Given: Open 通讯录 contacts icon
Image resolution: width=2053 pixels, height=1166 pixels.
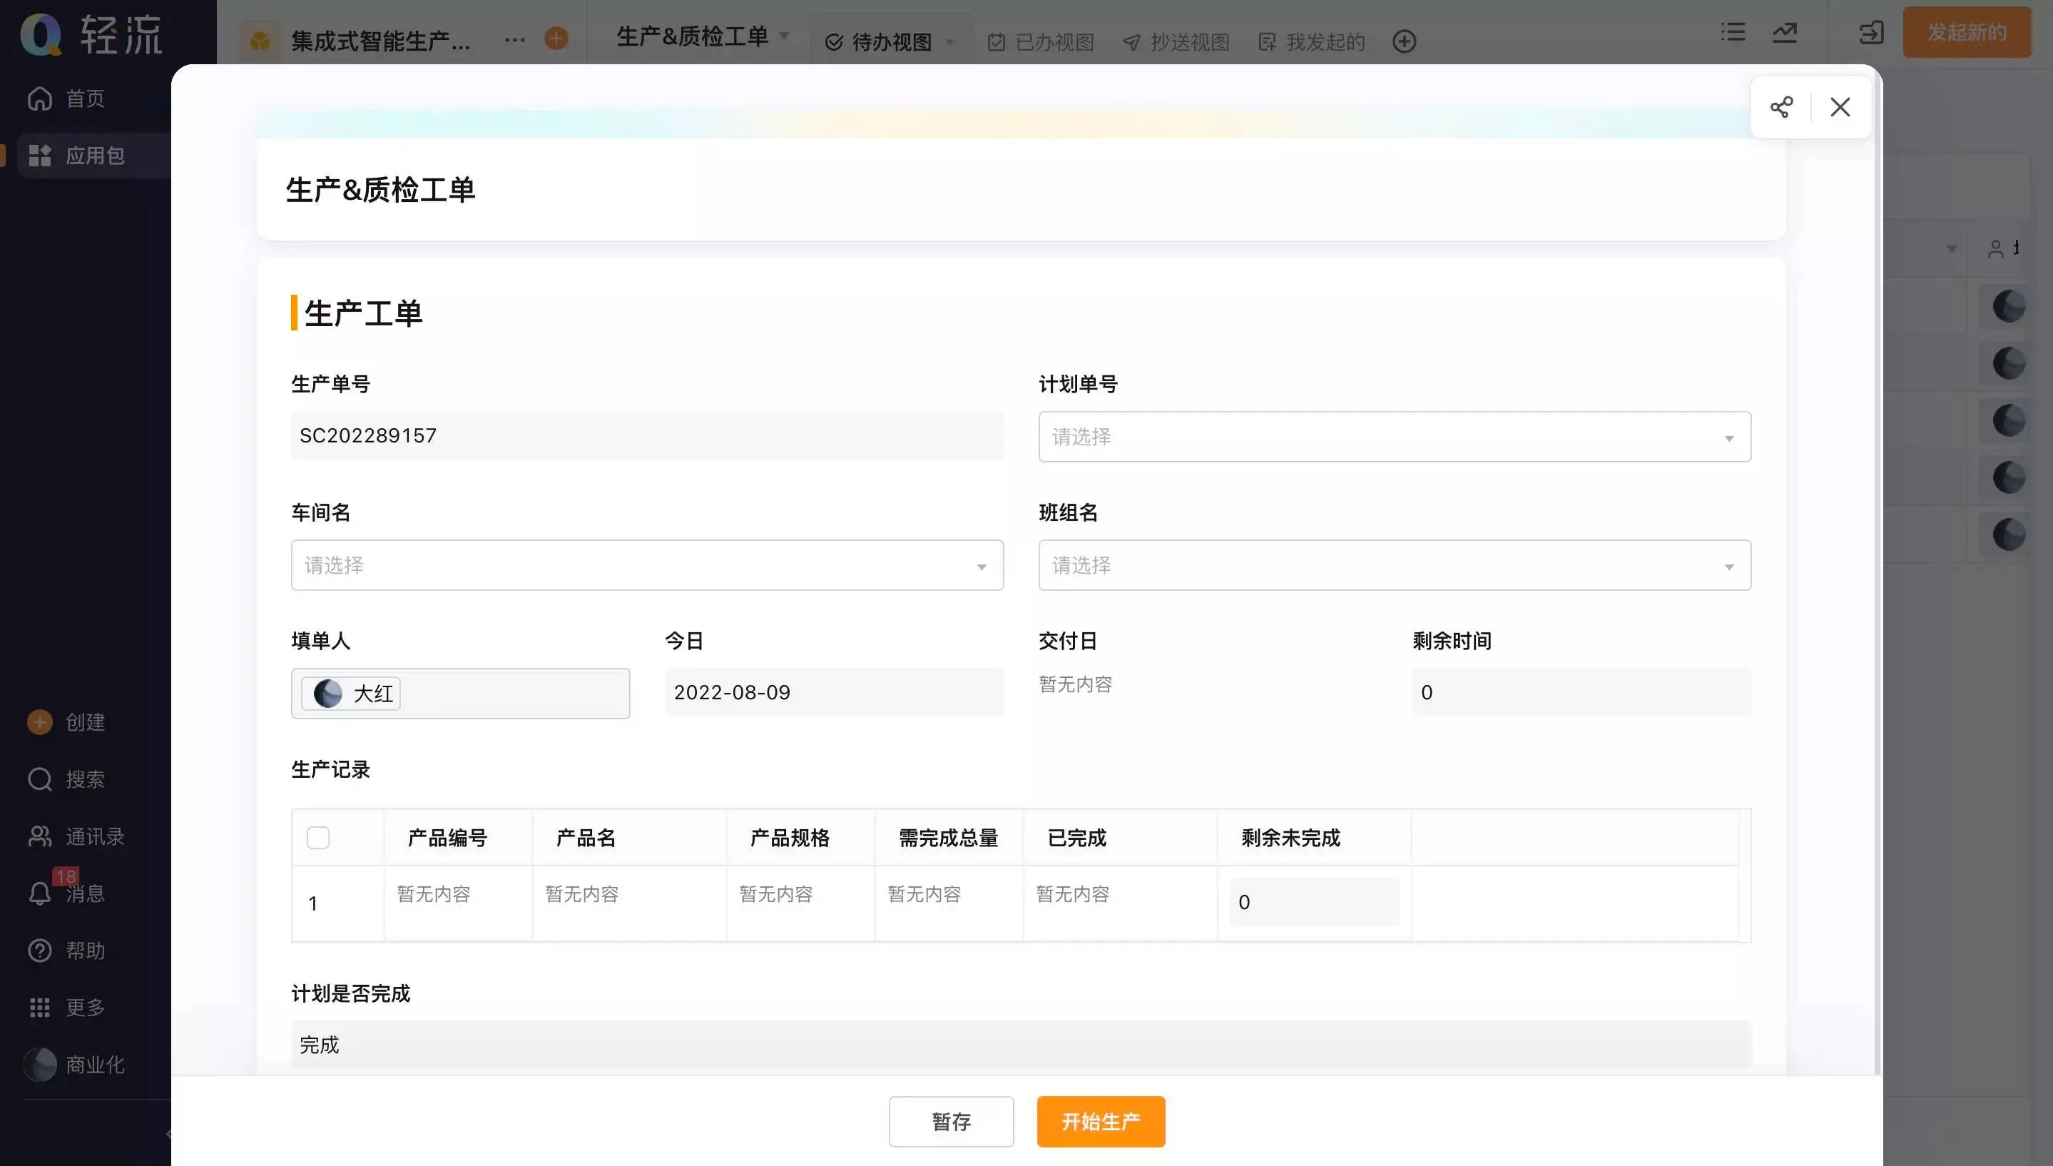Looking at the screenshot, I should [40, 836].
